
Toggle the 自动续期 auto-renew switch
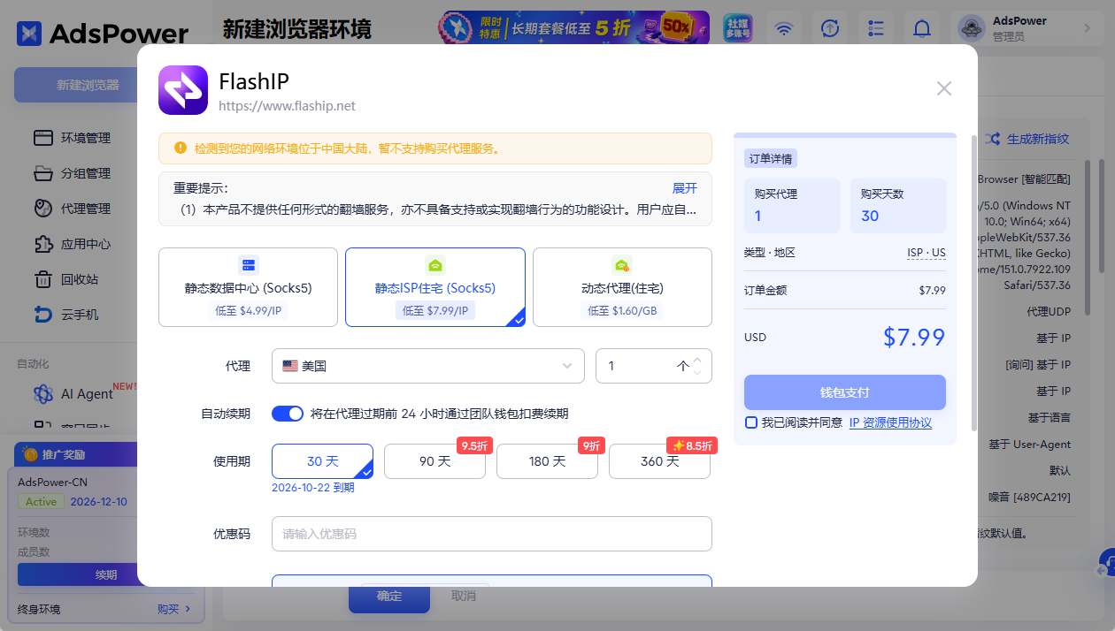[288, 414]
